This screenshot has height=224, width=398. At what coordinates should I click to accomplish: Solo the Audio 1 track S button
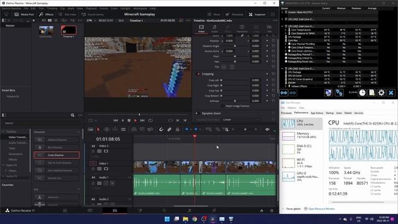tap(106, 183)
